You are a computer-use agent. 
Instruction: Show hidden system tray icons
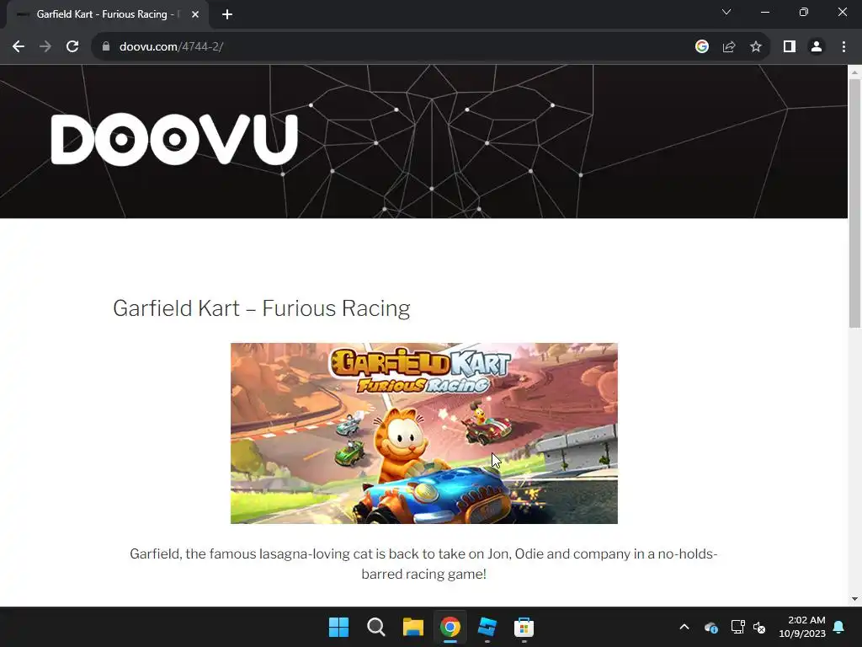(x=684, y=627)
